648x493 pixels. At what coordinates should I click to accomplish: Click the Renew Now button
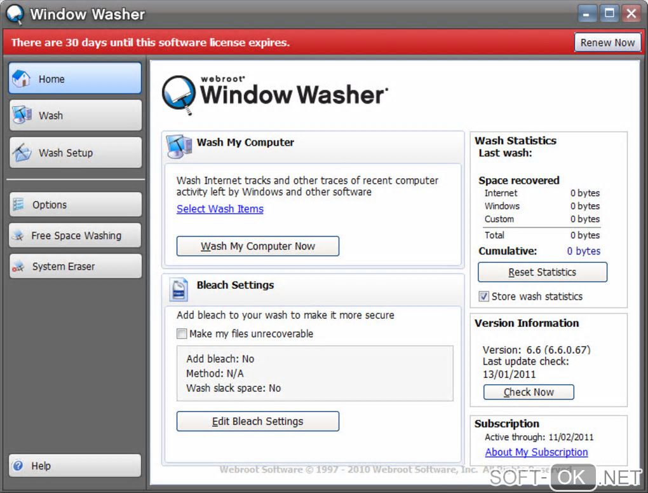click(x=607, y=43)
